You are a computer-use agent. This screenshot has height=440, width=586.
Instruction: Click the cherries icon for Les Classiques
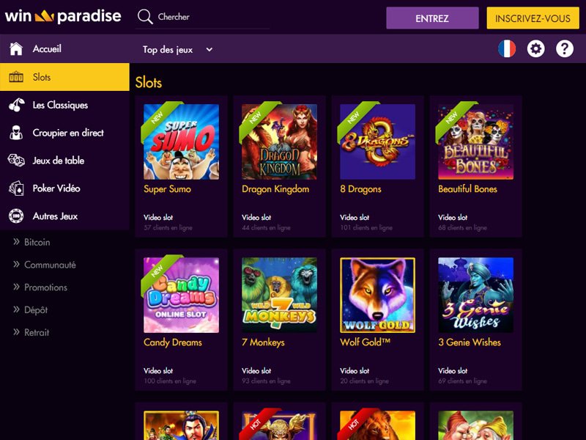pyautogui.click(x=16, y=105)
